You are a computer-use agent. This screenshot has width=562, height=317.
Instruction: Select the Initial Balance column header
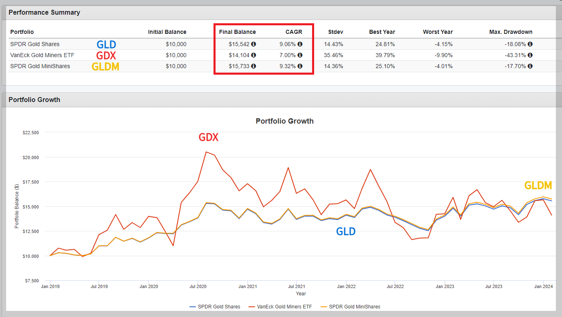[167, 32]
